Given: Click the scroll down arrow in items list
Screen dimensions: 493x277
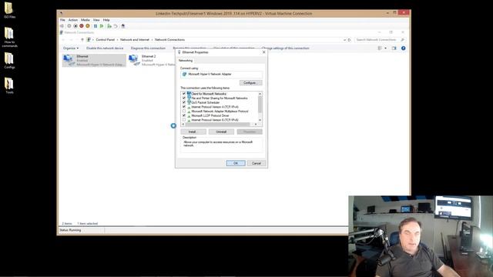Looking at the screenshot, I should click(260, 120).
